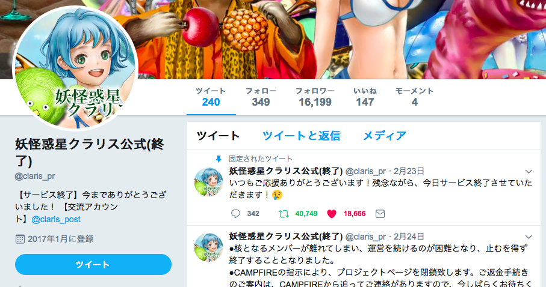Open avatar on the February 23 tweet
546x287 pixels.
tap(208, 182)
